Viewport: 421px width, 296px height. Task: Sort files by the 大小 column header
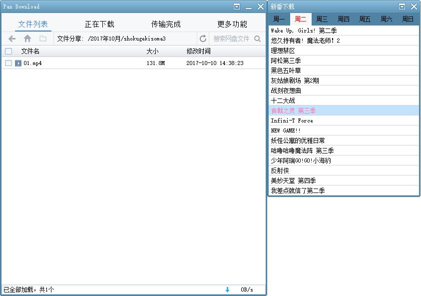[153, 51]
